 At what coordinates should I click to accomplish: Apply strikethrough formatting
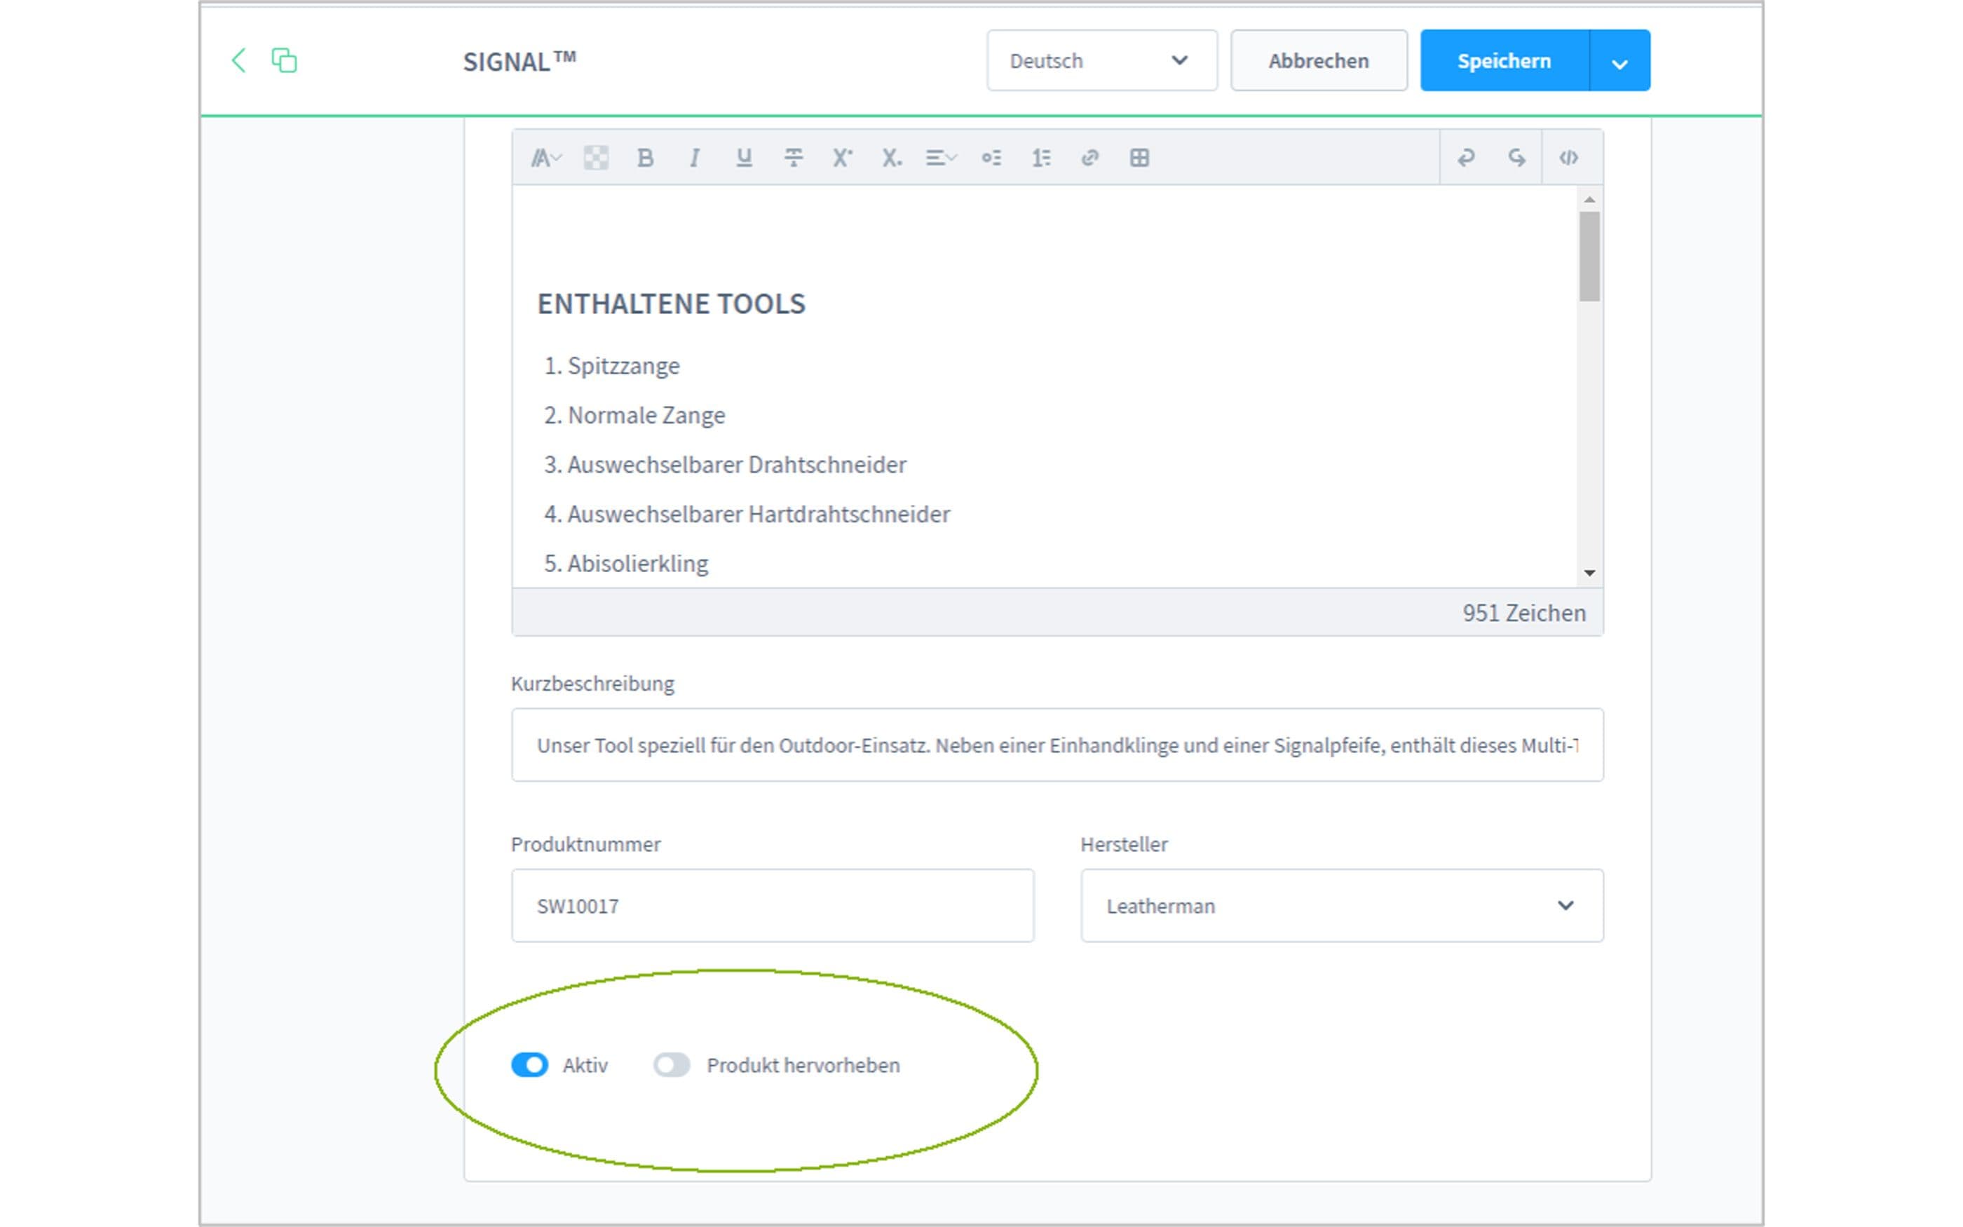(794, 158)
